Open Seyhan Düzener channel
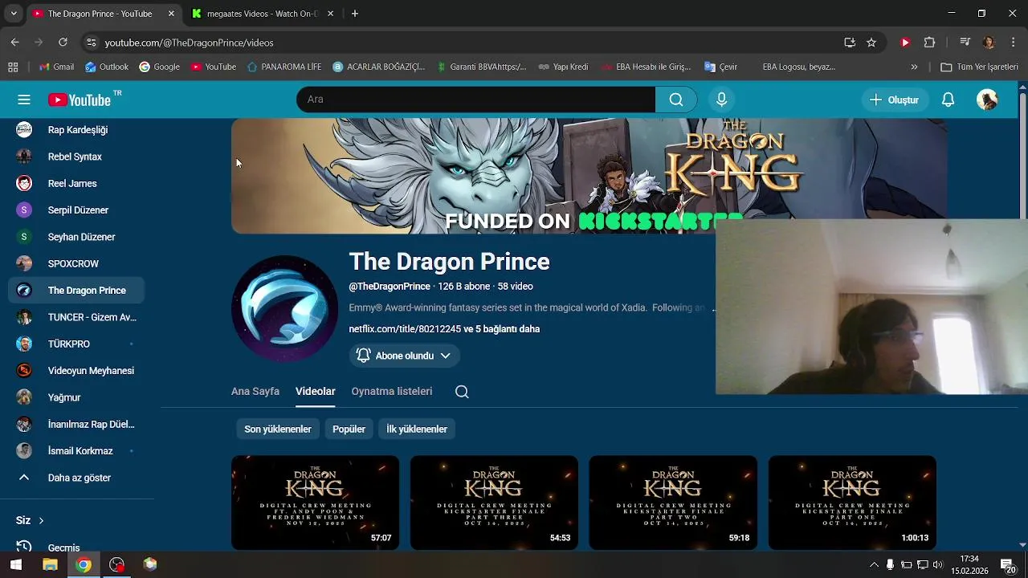Viewport: 1028px width, 578px height. coord(76,237)
